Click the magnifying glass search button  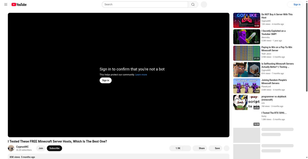(193, 4)
